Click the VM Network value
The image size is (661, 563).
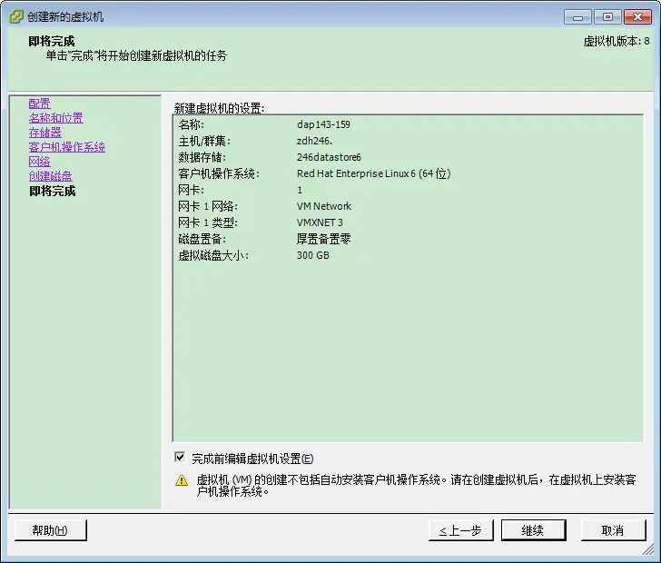[324, 206]
